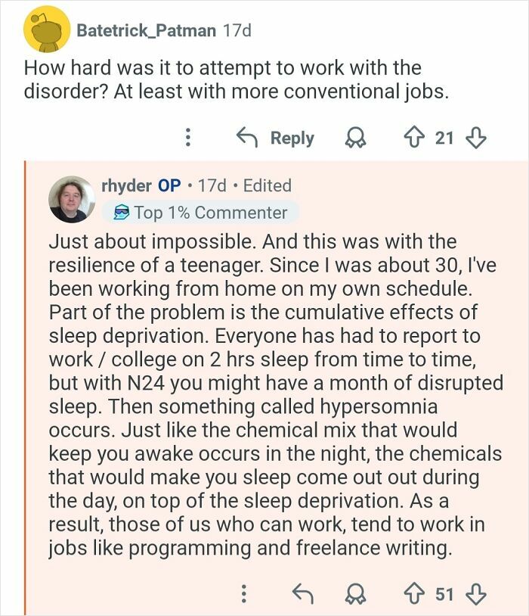Click the Reply button on the top comment
This screenshot has height=616, width=529.
[x=292, y=138]
